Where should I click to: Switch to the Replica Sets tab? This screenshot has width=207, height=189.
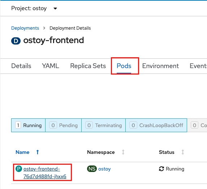tap(88, 66)
